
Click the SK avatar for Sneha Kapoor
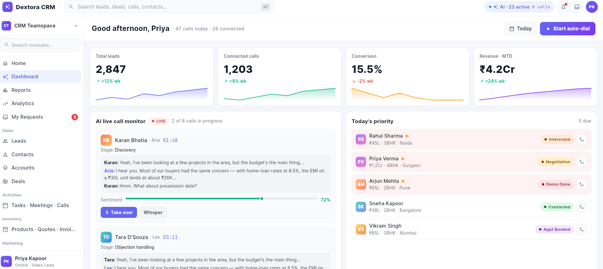(x=361, y=207)
